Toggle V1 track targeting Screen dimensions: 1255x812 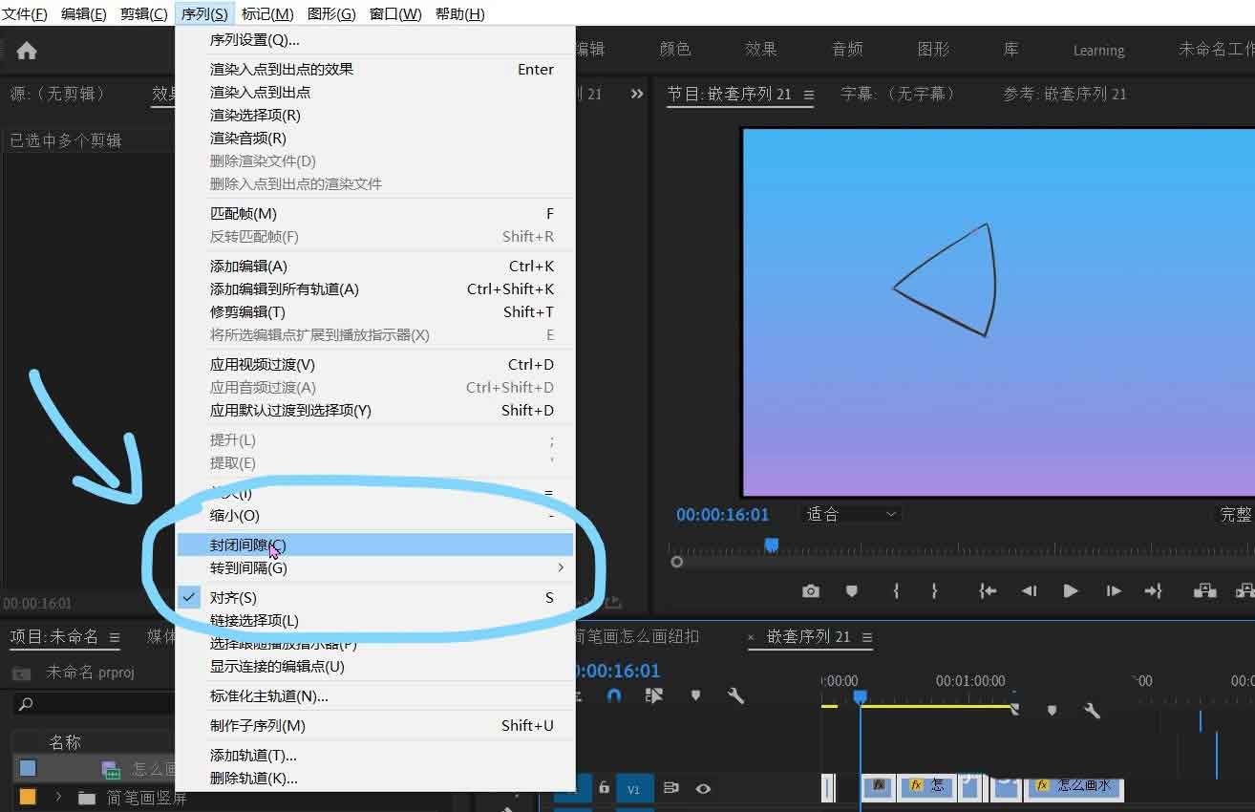[x=633, y=789]
